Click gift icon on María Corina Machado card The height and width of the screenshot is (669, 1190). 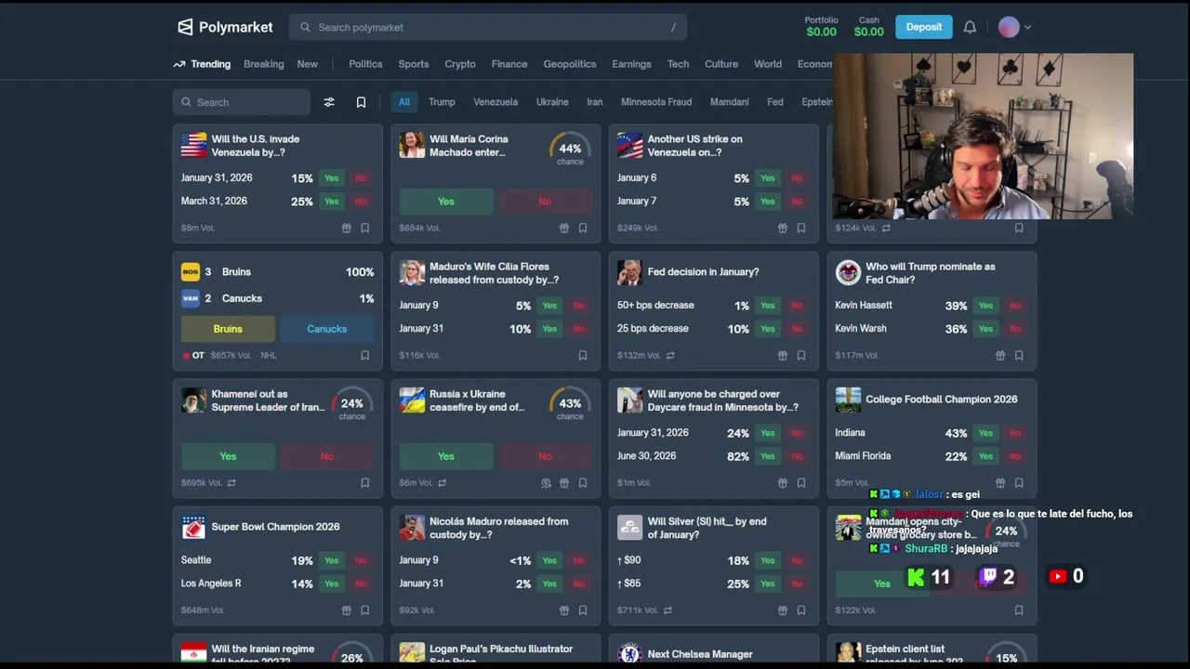pyautogui.click(x=563, y=228)
